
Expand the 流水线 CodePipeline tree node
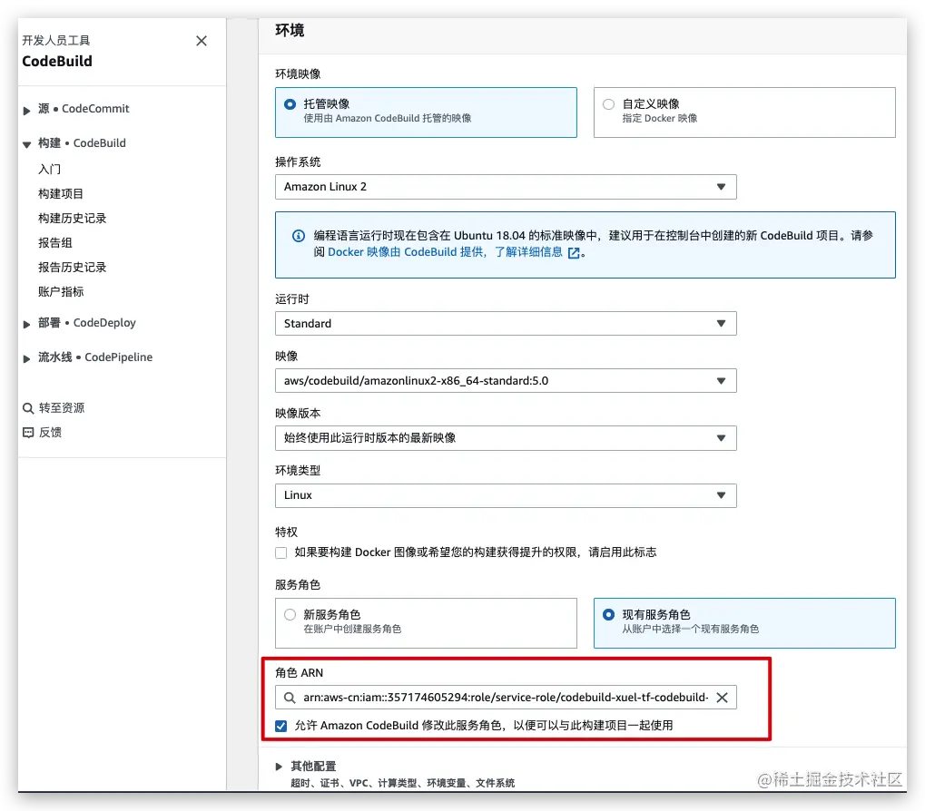(x=26, y=358)
